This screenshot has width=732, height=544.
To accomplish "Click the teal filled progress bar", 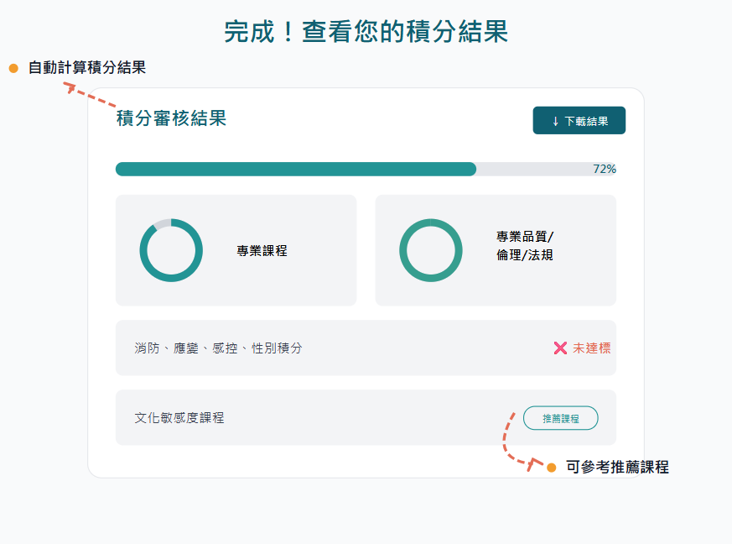I will point(295,169).
